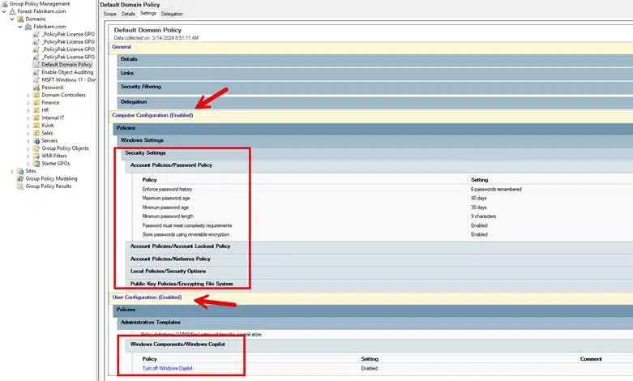Click the Sites container icon
Image resolution: width=633 pixels, height=381 pixels.
click(x=19, y=171)
